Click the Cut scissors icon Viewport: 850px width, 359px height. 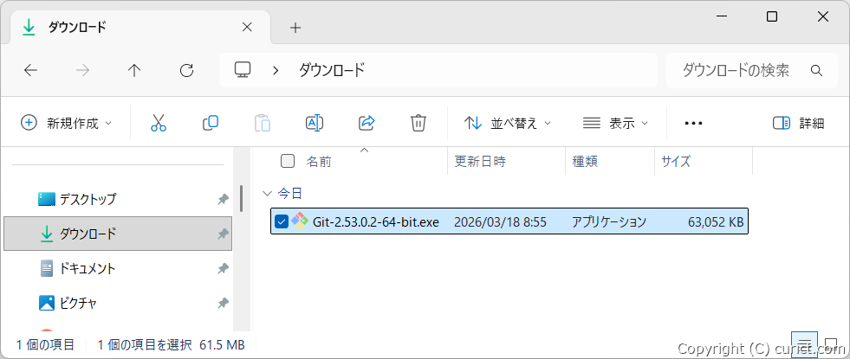[x=158, y=123]
